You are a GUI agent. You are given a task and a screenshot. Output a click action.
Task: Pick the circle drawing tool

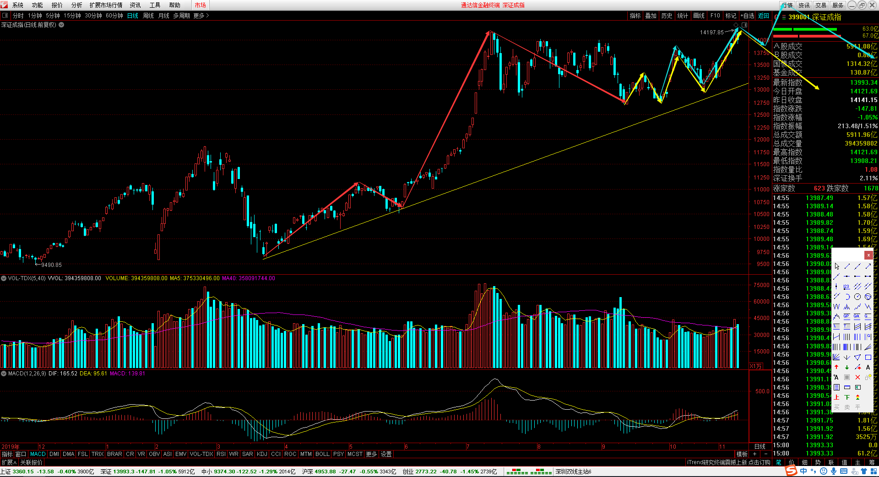coord(857,297)
